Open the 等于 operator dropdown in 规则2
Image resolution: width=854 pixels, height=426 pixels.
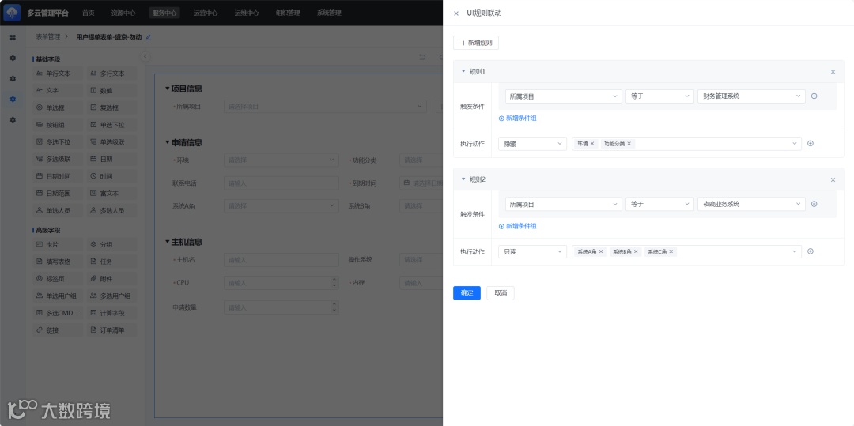(x=659, y=204)
